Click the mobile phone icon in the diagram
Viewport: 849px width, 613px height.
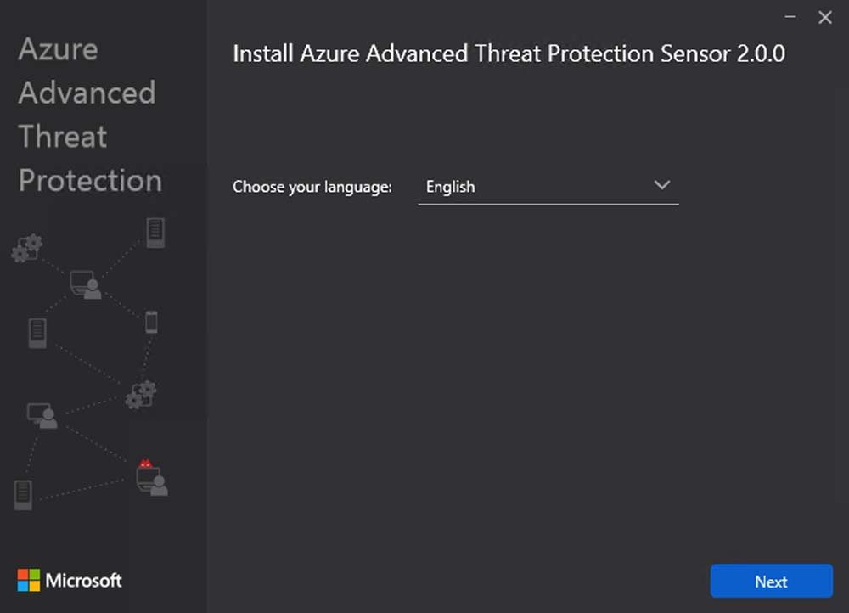(151, 322)
